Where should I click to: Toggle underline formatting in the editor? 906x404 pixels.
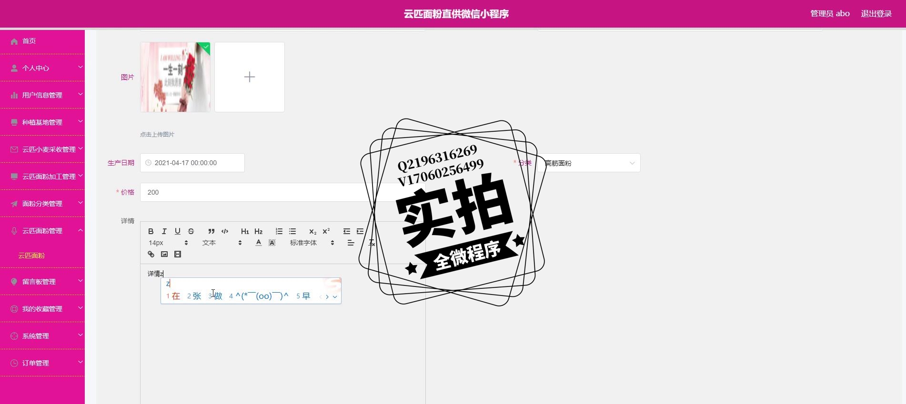[177, 231]
